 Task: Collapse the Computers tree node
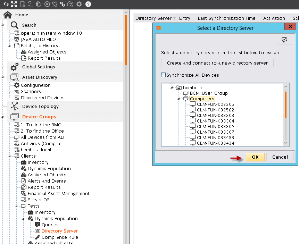178,99
